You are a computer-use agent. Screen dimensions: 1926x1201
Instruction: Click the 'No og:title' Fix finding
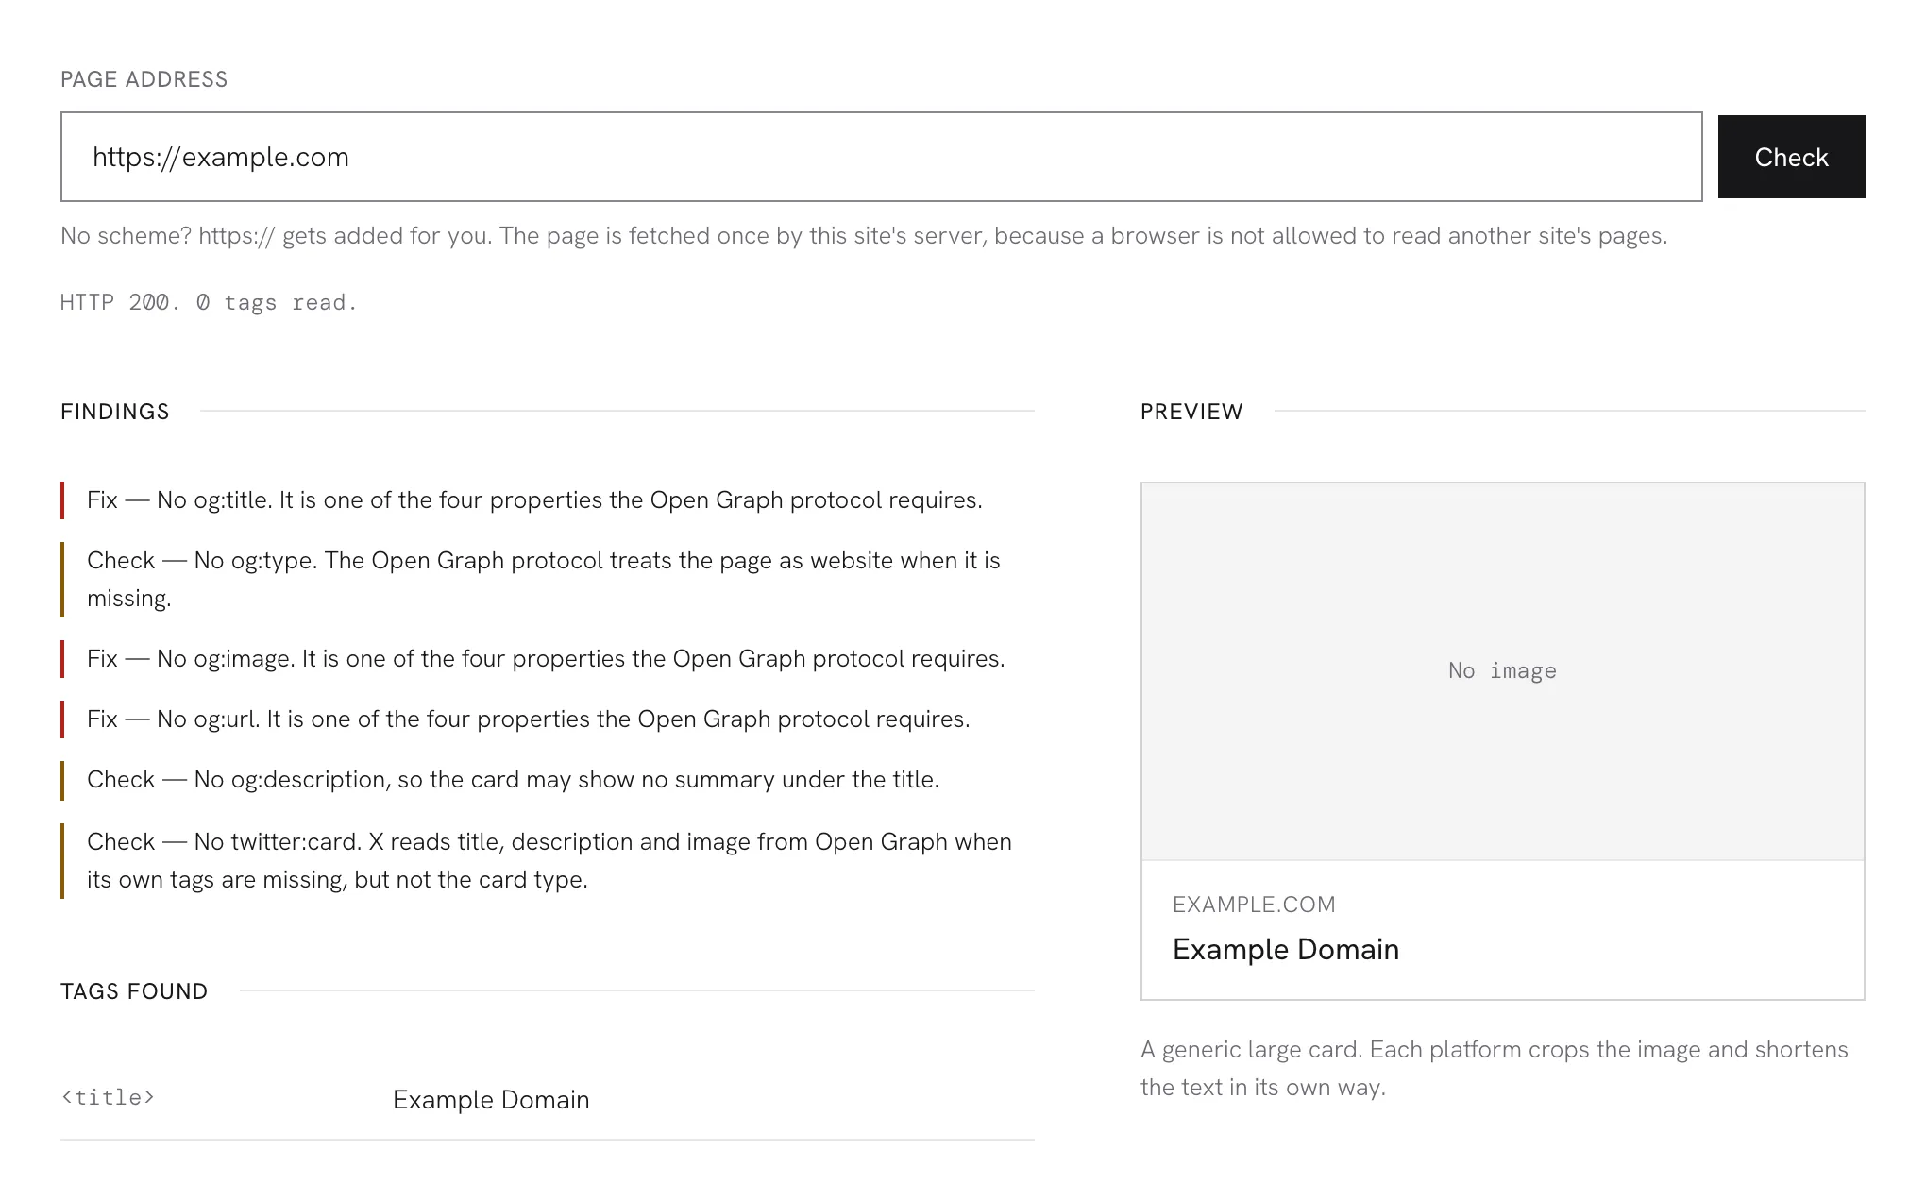click(x=548, y=500)
